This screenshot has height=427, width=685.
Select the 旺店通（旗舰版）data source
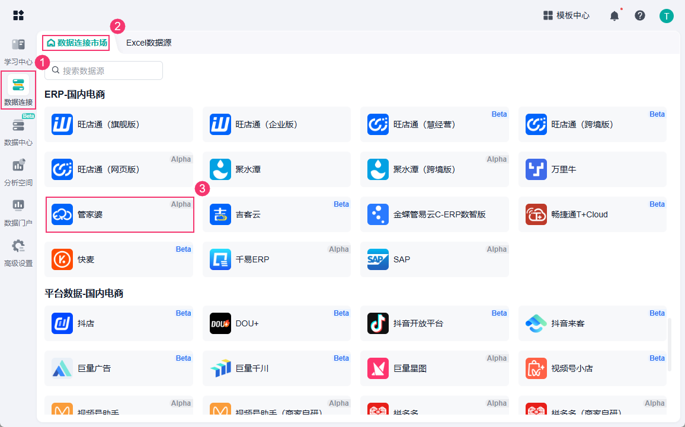[x=119, y=124]
